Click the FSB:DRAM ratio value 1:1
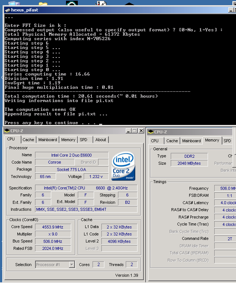This screenshot has height=283, width=236. (x=225, y=196)
